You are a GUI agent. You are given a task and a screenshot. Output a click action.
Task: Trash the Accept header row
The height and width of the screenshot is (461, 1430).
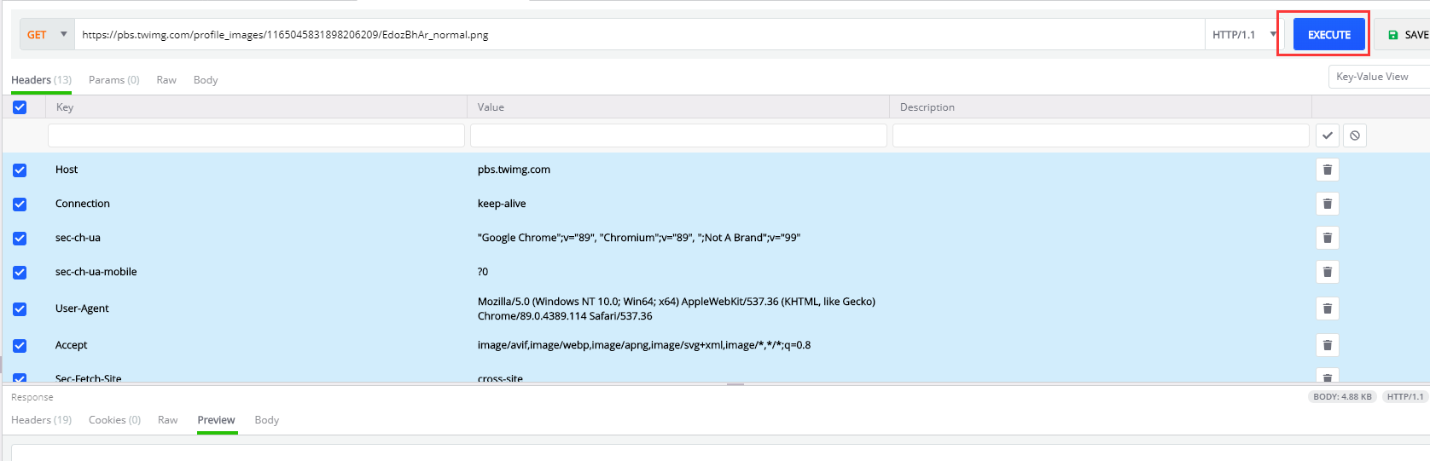(x=1327, y=345)
